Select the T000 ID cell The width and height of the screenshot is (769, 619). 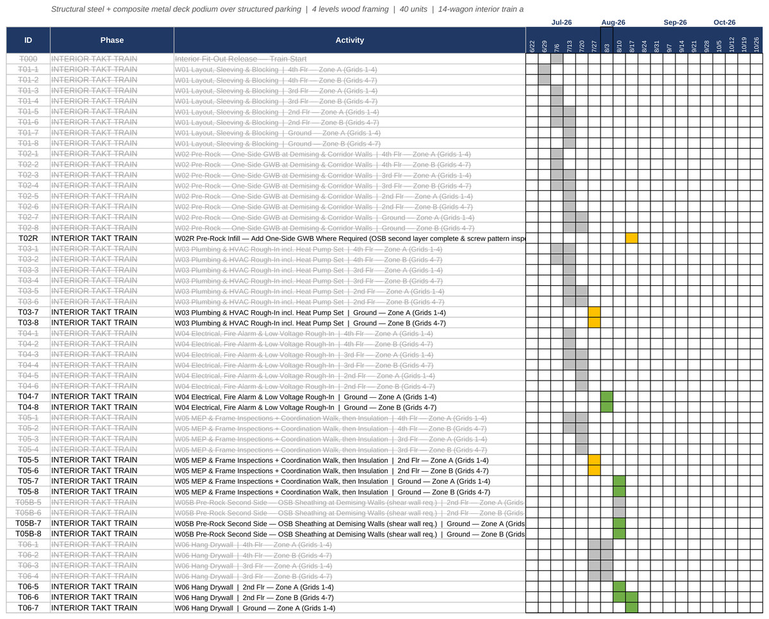[28, 58]
